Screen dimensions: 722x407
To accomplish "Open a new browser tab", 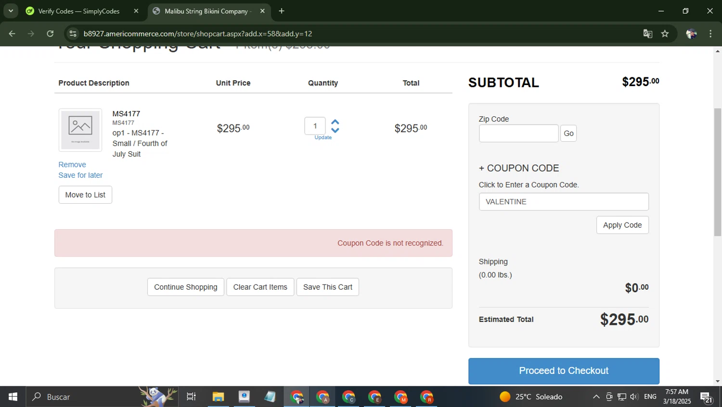I will pyautogui.click(x=282, y=11).
